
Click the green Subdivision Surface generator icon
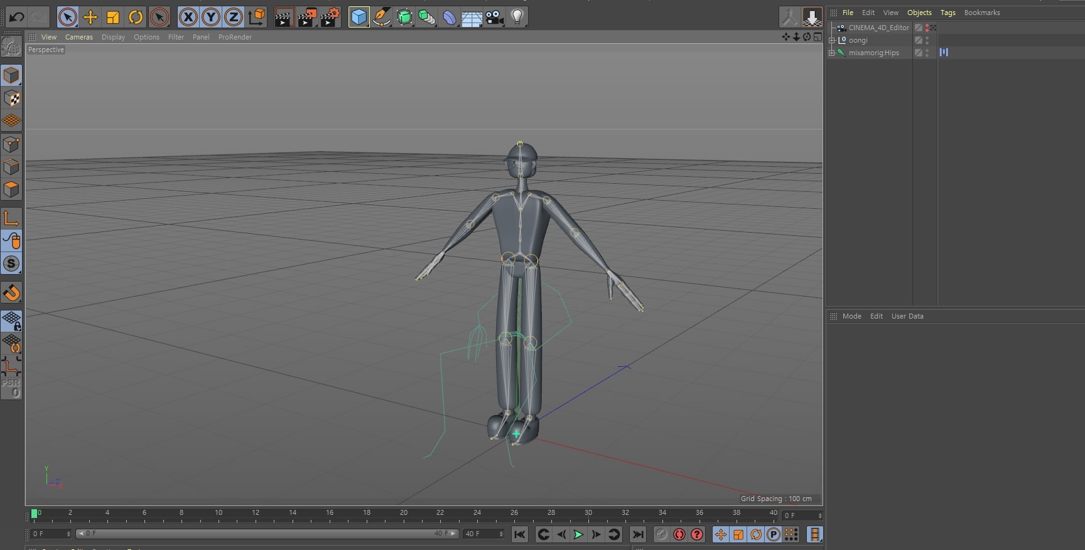(404, 17)
